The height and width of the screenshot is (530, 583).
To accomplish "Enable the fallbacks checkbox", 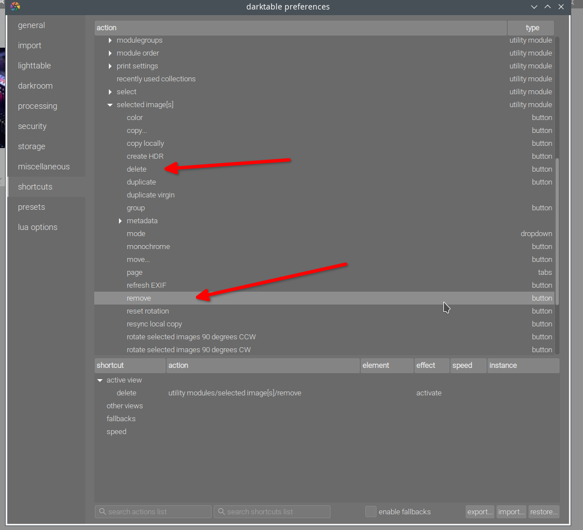I will pos(370,511).
